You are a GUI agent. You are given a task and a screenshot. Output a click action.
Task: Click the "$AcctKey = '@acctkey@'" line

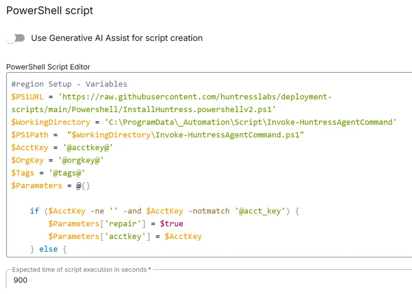pyautogui.click(x=62, y=148)
